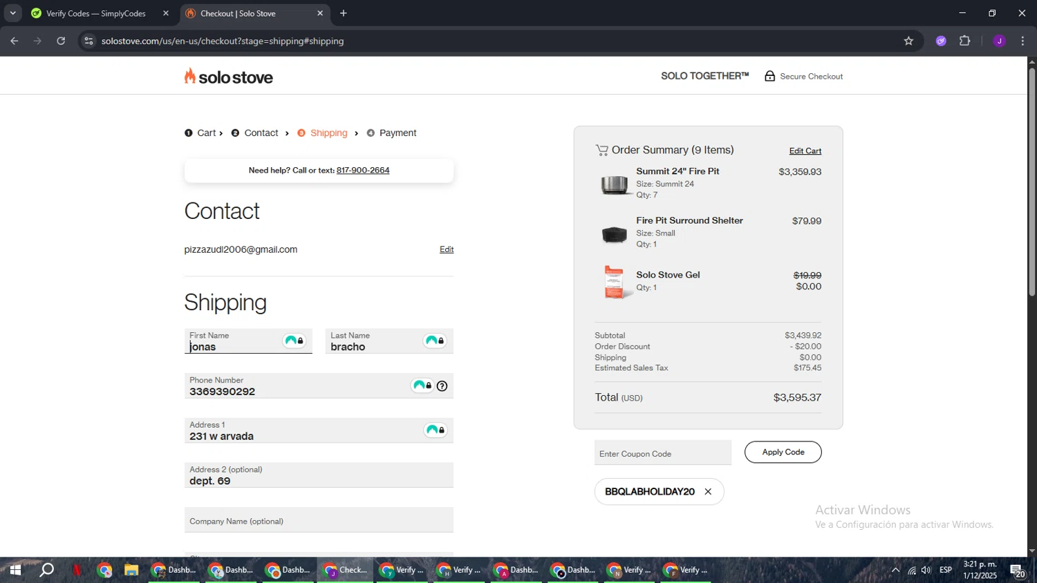Expand the tab search dropdown arrow

12,13
